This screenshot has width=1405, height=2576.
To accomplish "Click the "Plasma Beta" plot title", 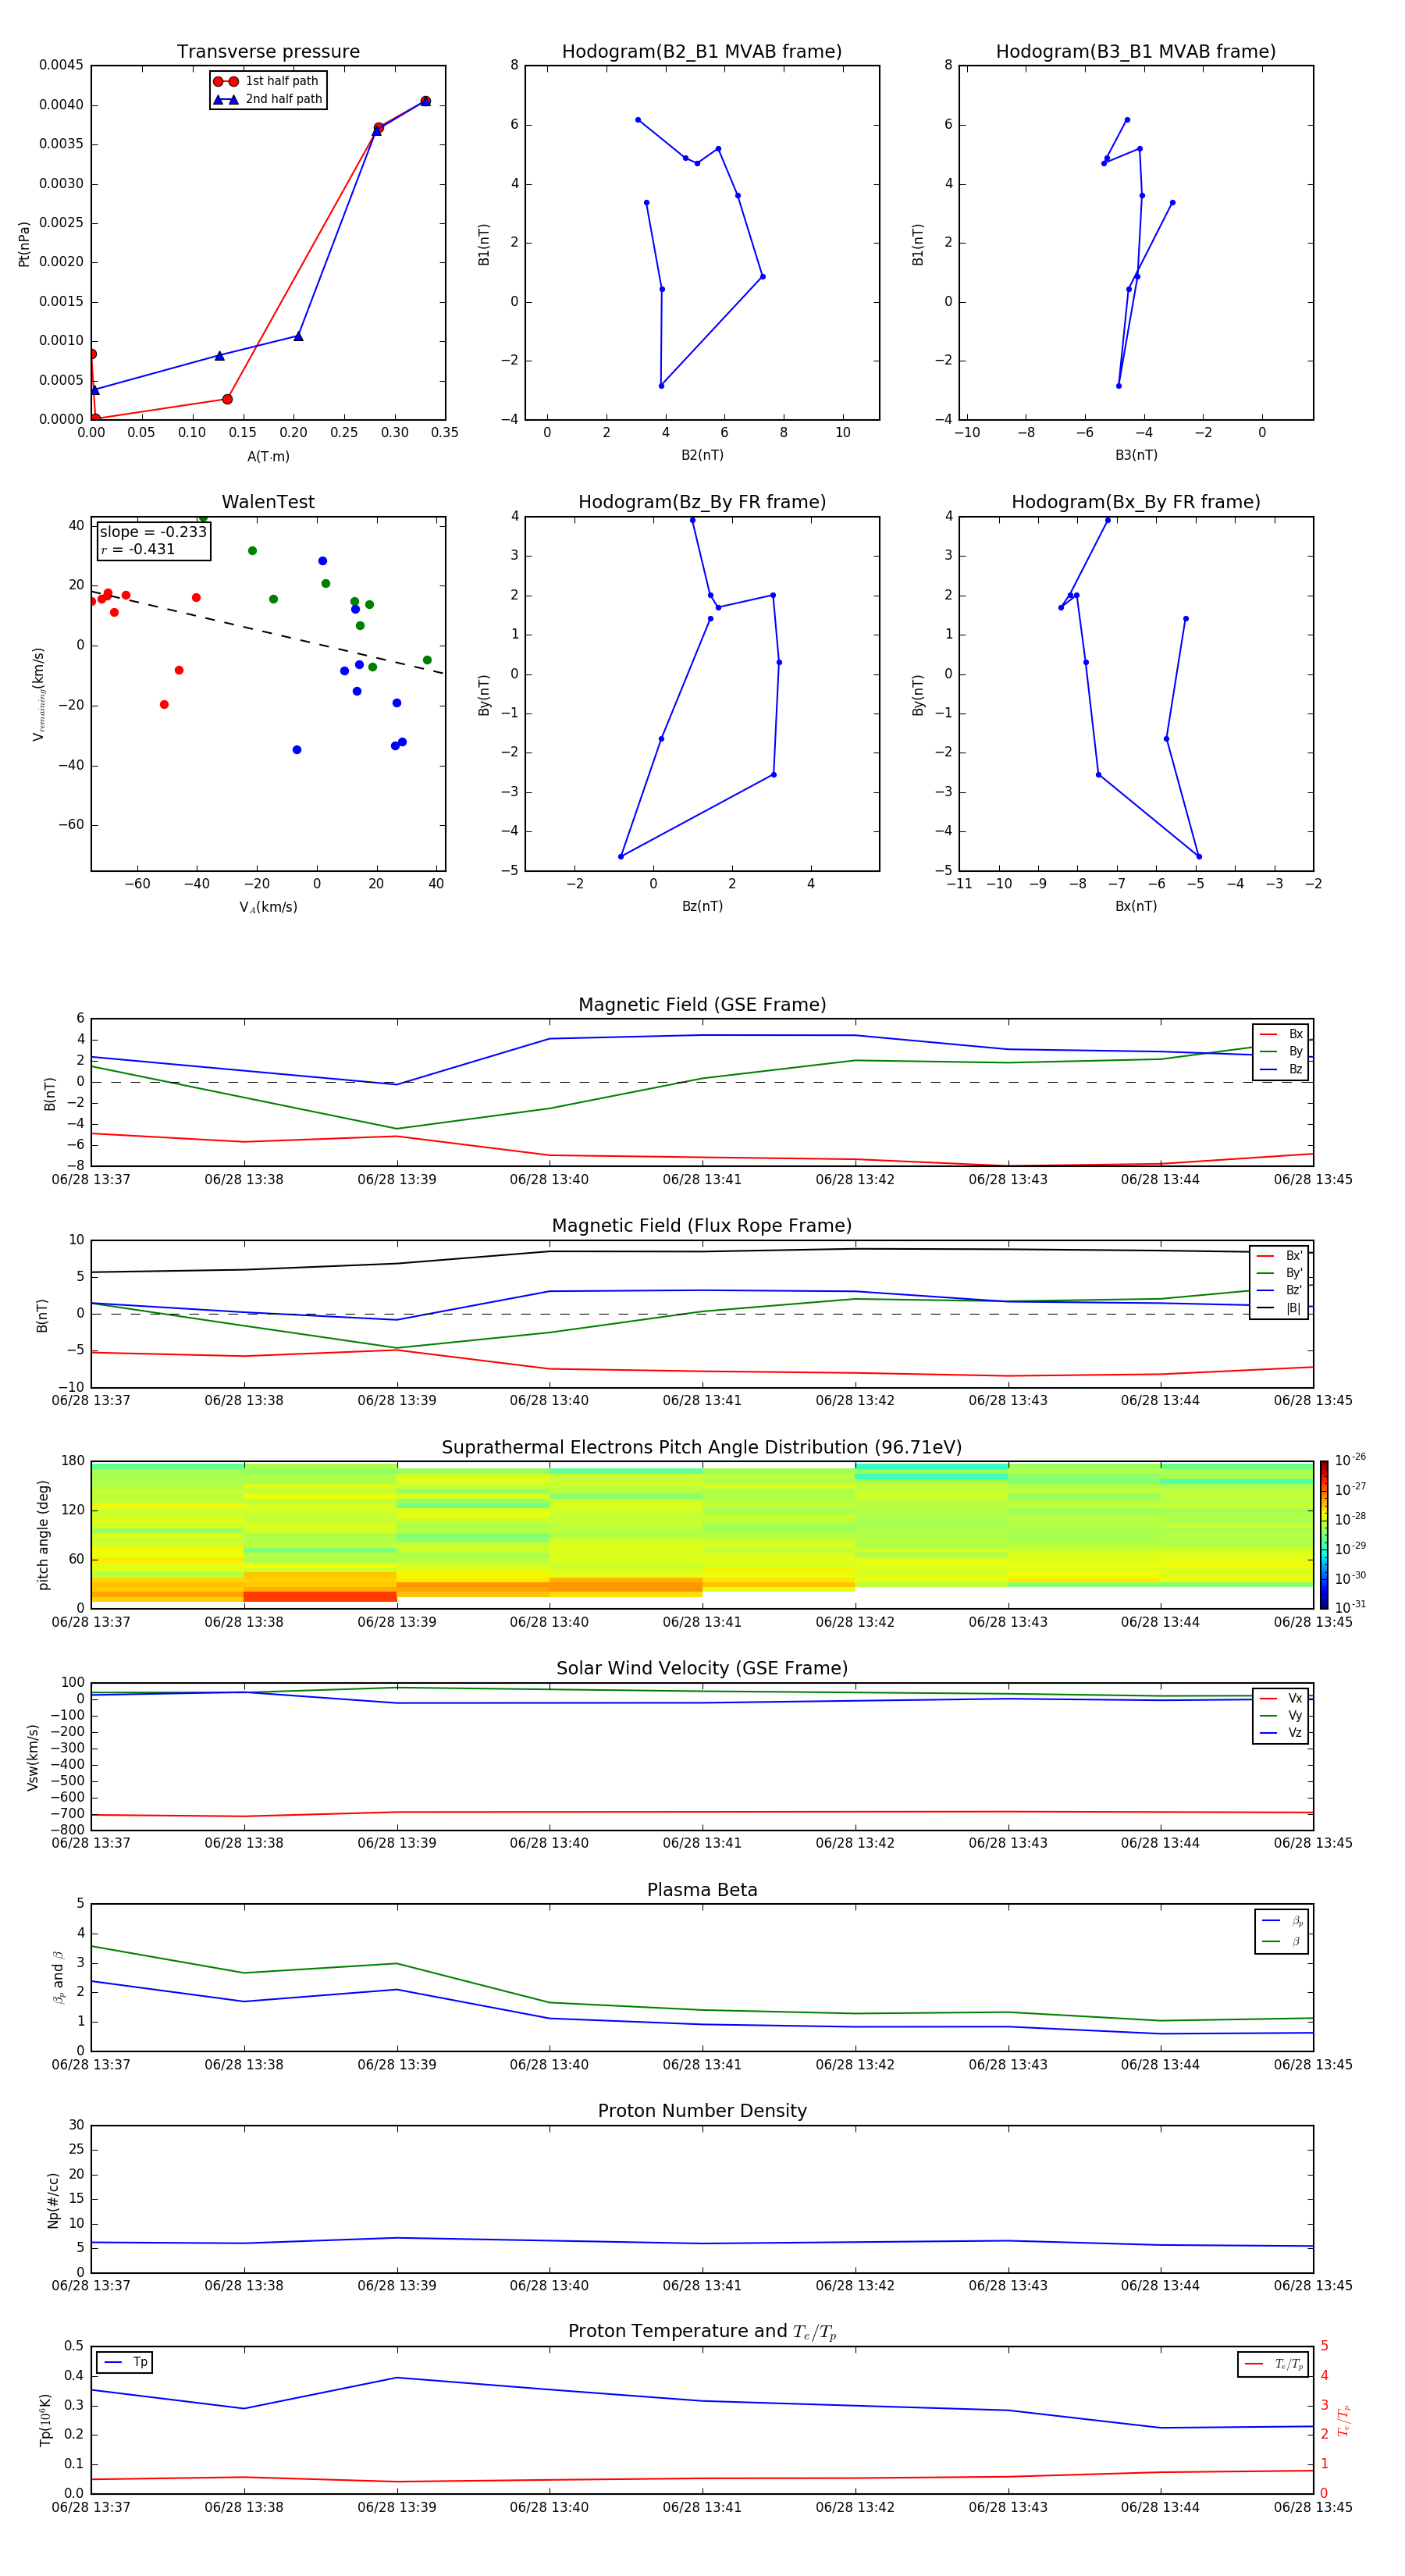I will (702, 1890).
